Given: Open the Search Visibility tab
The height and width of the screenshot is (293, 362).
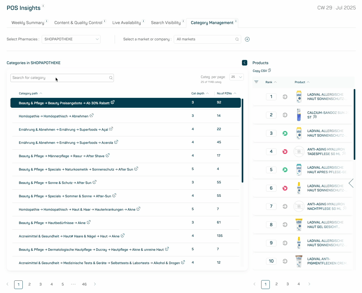Looking at the screenshot, I should coord(166,23).
